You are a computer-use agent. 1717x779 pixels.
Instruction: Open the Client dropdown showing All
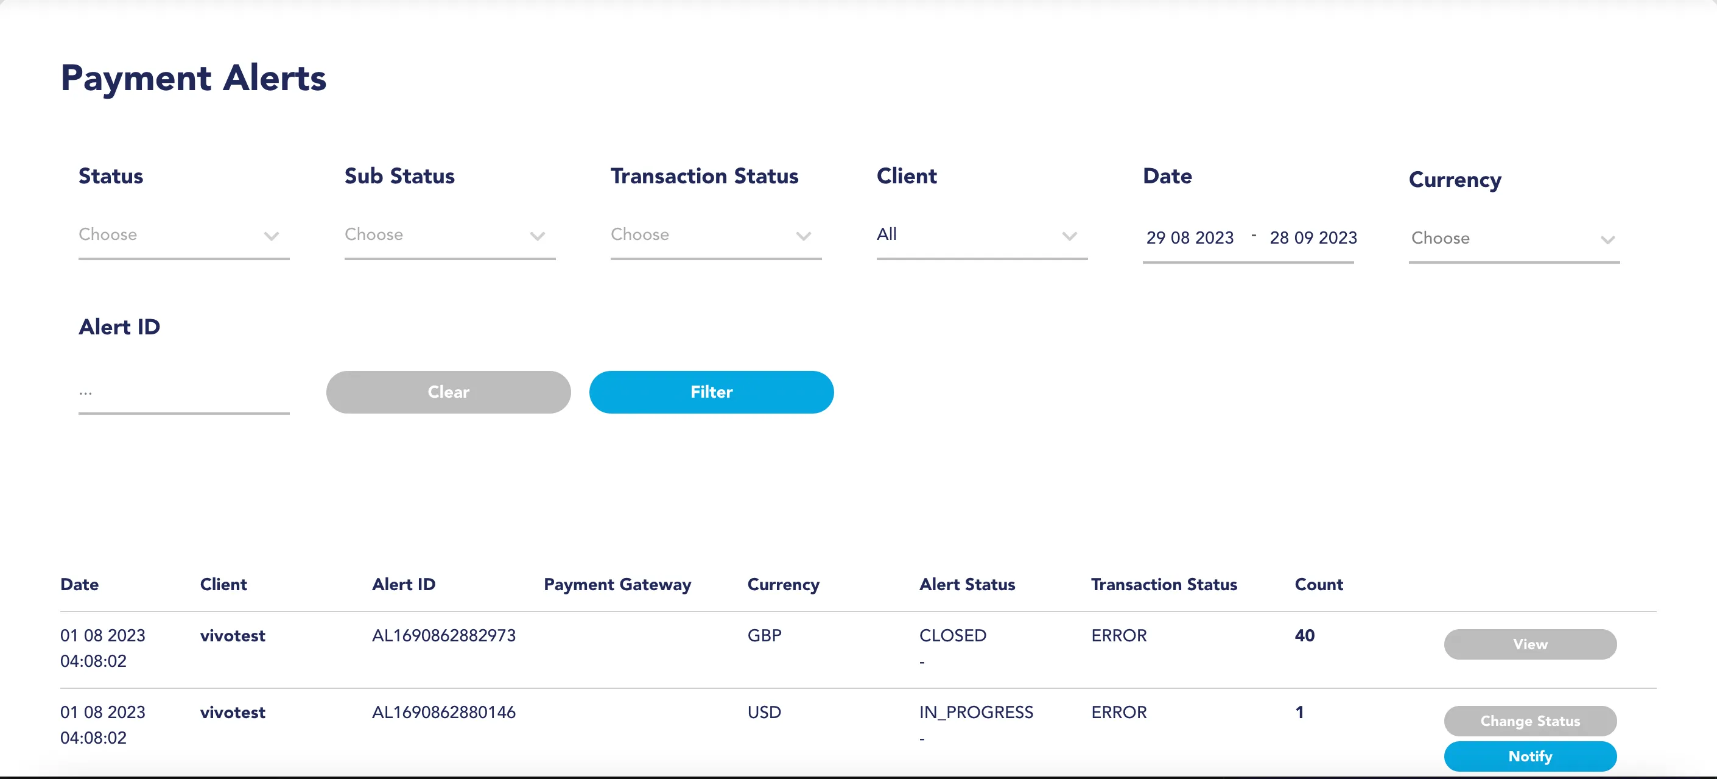click(981, 234)
